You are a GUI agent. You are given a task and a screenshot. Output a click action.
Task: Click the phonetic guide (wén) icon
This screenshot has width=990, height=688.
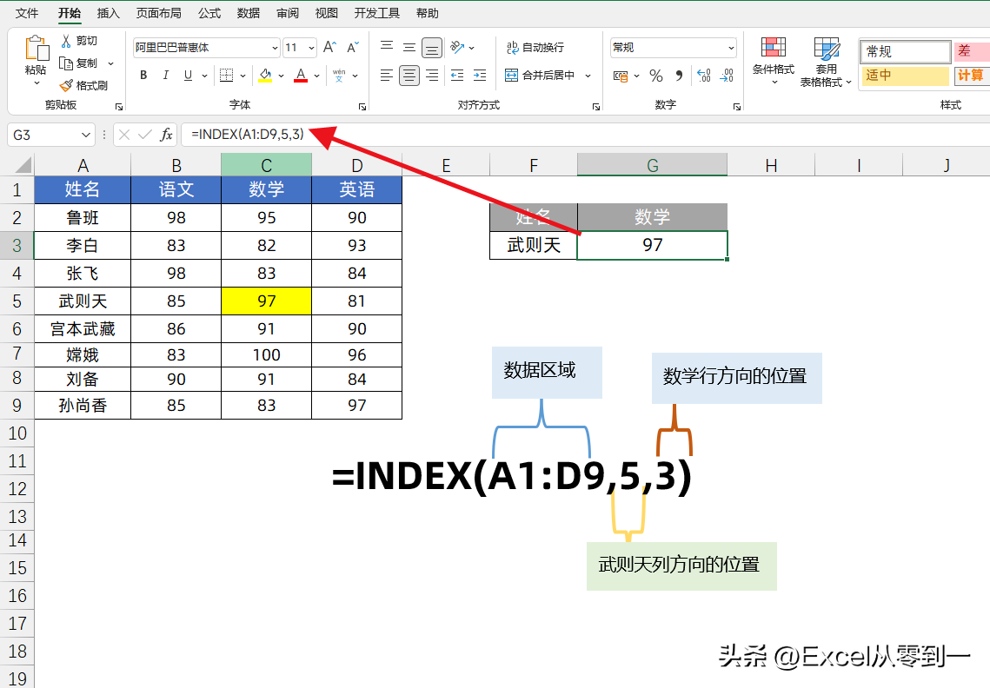click(339, 75)
